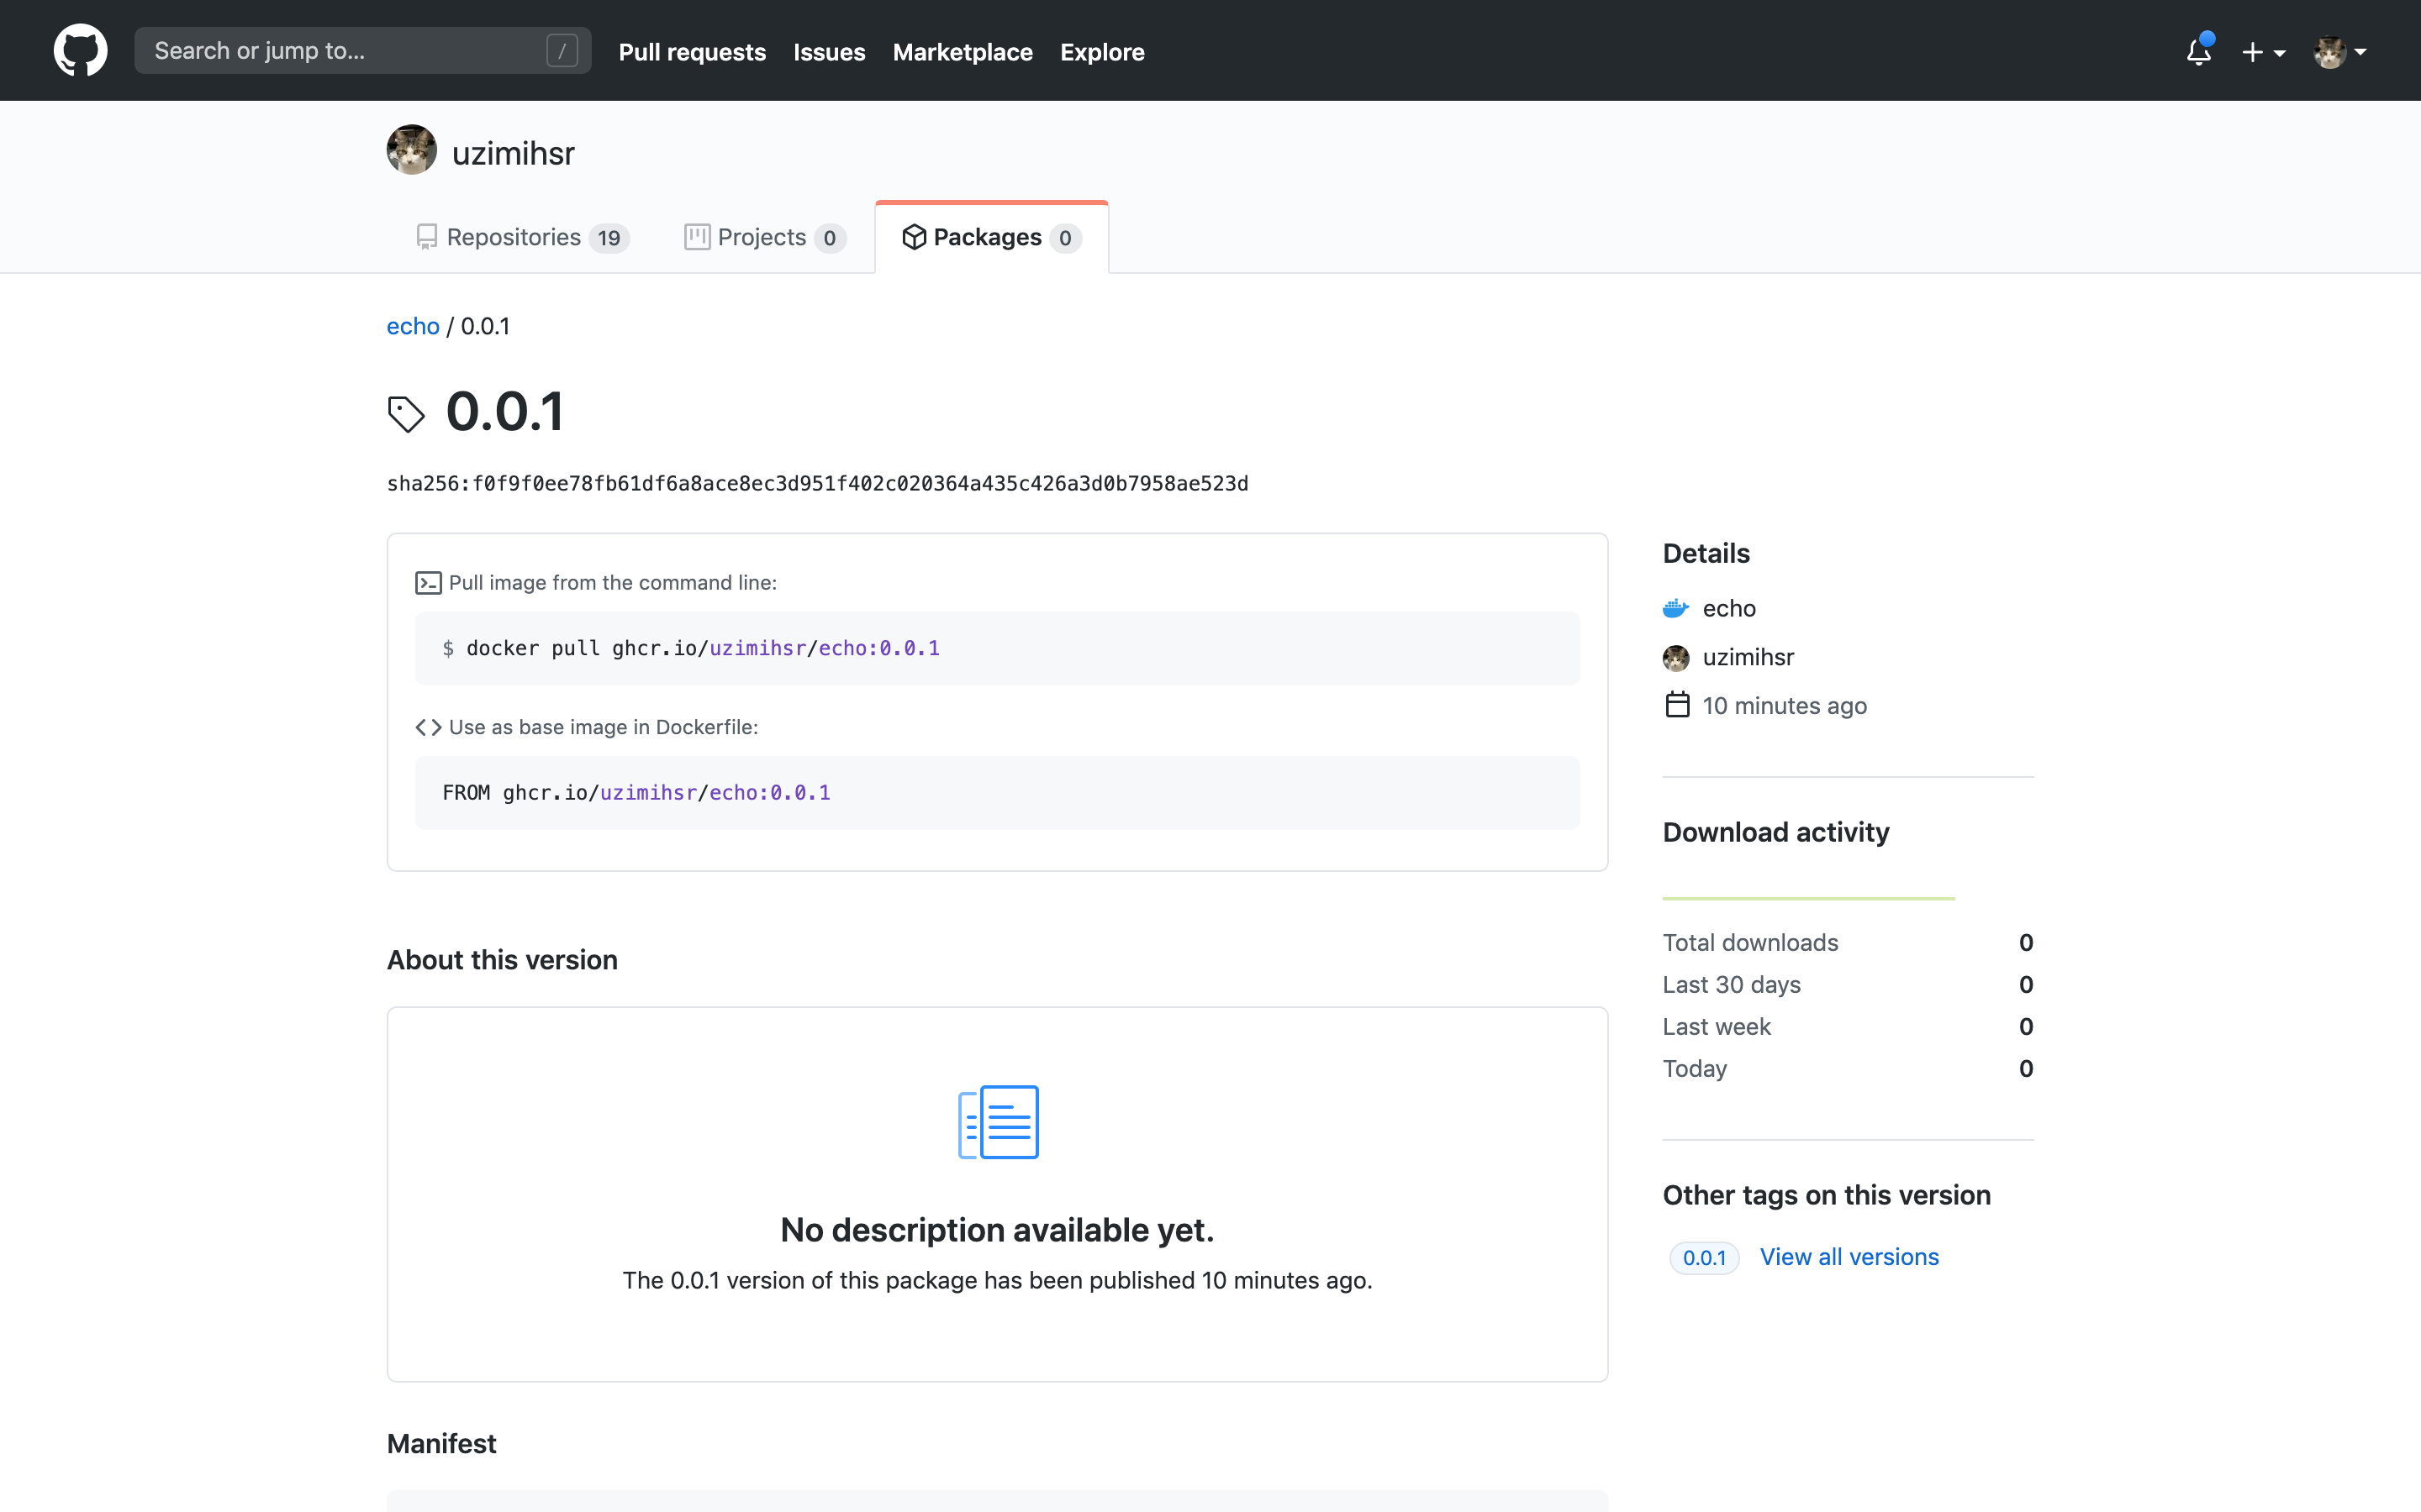Click the Repositories book icon
The height and width of the screenshot is (1512, 2421).
(427, 237)
